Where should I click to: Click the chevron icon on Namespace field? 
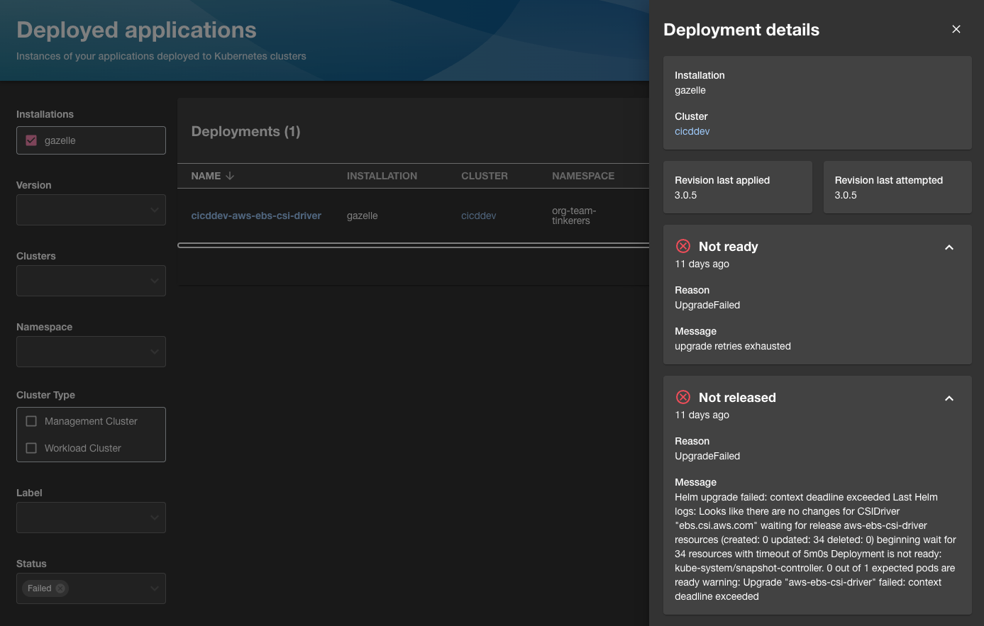pyautogui.click(x=155, y=351)
